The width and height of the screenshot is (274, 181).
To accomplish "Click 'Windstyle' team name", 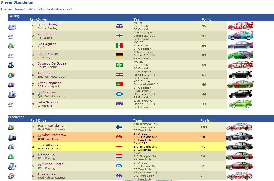I will 45,106.
